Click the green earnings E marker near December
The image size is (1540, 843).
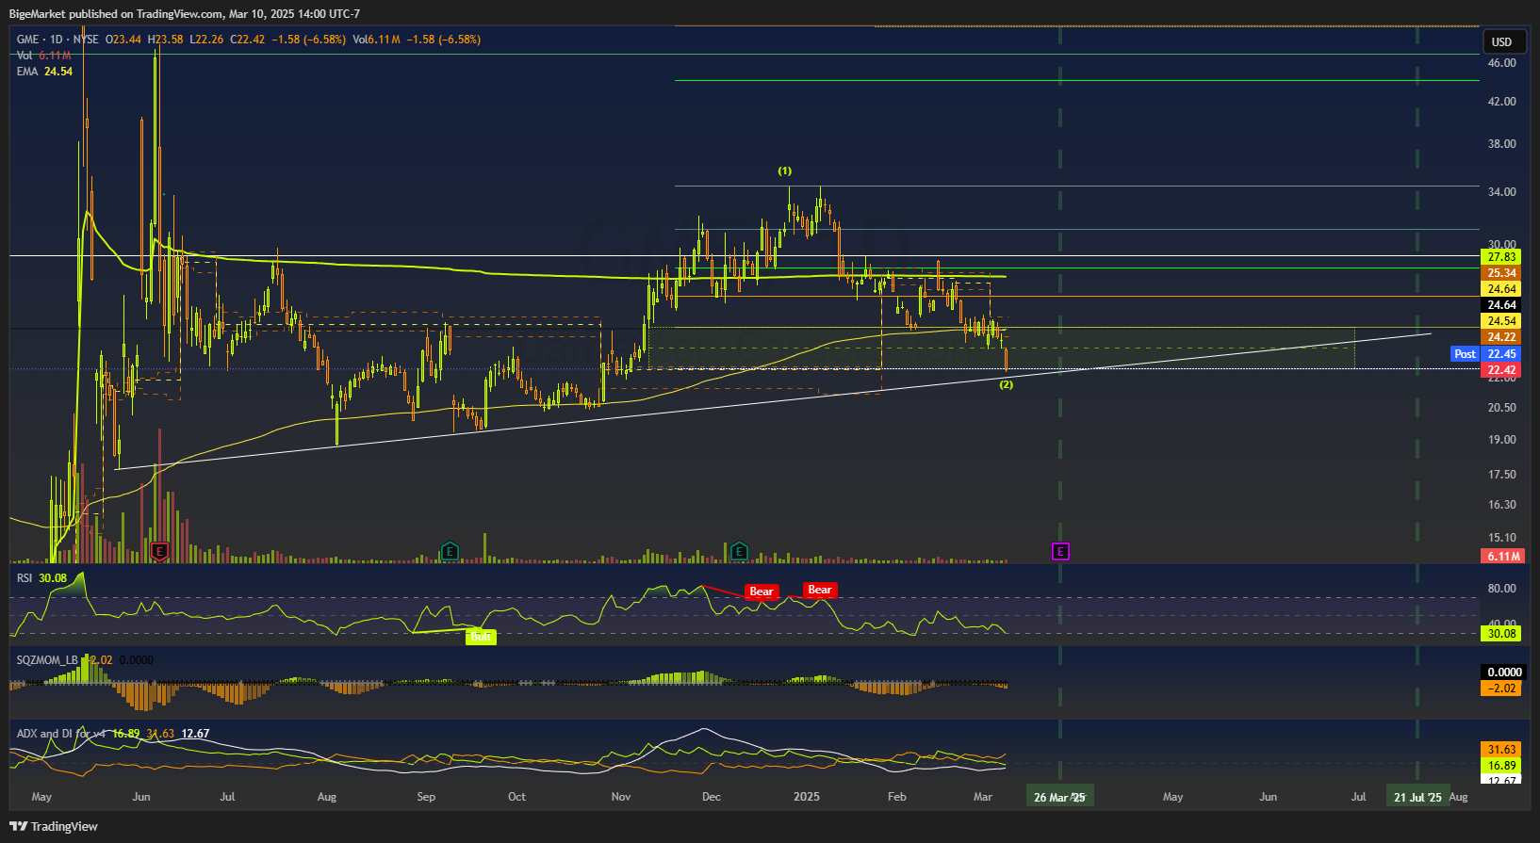coord(739,551)
